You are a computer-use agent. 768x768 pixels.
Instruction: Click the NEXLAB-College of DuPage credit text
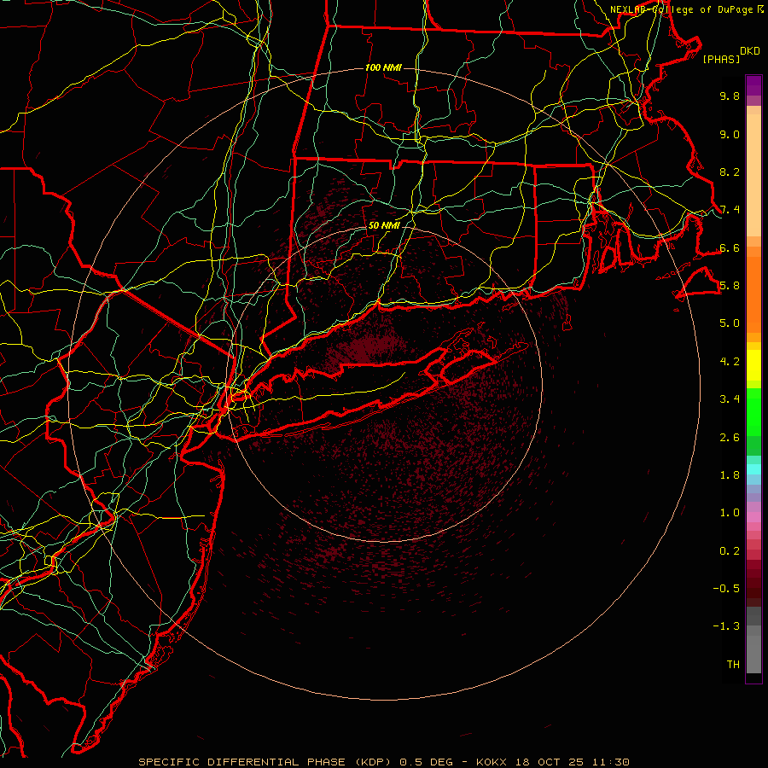681,9
